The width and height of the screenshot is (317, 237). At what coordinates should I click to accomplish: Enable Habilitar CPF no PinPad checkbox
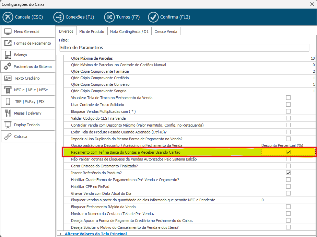pyautogui.click(x=288, y=186)
